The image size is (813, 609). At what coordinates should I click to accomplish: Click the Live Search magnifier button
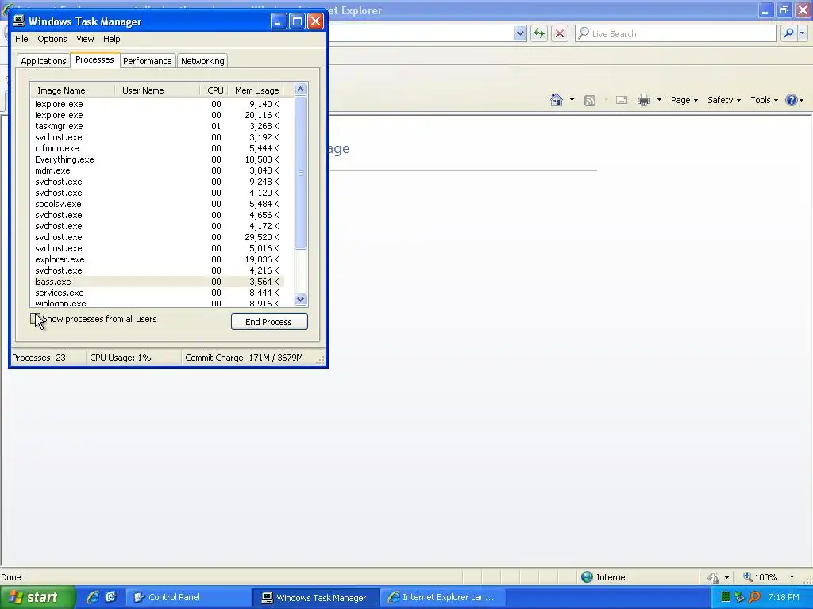pyautogui.click(x=788, y=33)
